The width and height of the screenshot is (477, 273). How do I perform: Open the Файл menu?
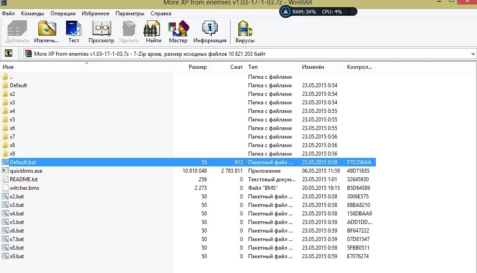tap(8, 13)
